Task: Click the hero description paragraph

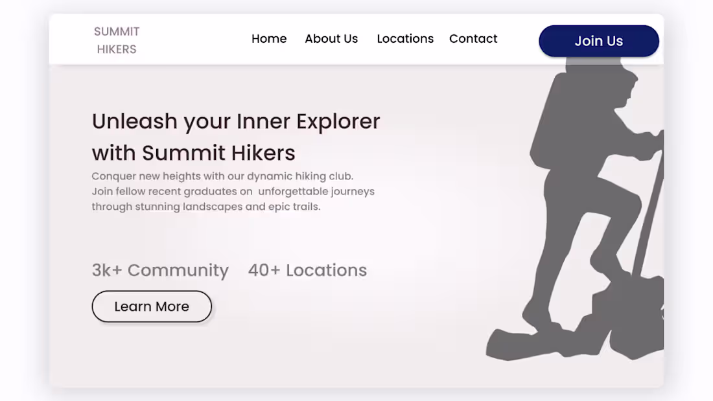Action: coord(233,191)
